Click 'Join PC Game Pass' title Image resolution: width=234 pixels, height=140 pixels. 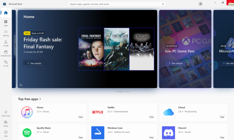179,51
